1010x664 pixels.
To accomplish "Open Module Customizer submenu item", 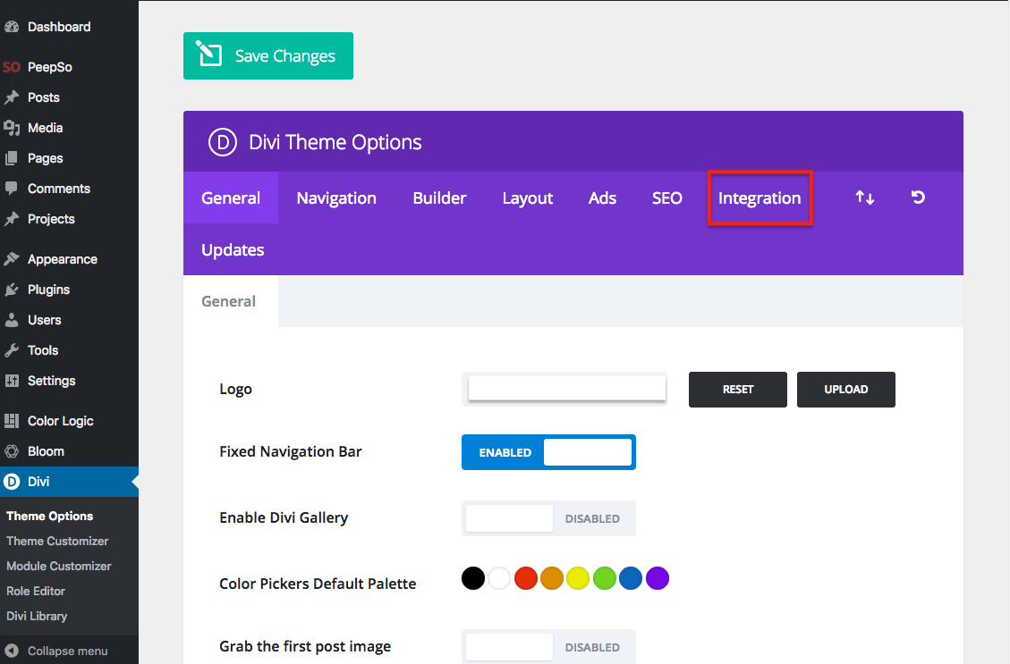I will click(59, 567).
